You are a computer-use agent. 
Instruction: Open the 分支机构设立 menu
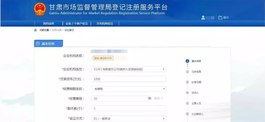tap(105, 24)
